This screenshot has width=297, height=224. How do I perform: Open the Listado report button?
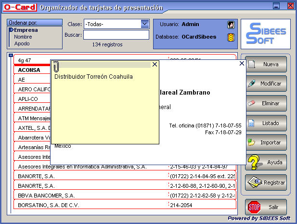[x=266, y=123]
